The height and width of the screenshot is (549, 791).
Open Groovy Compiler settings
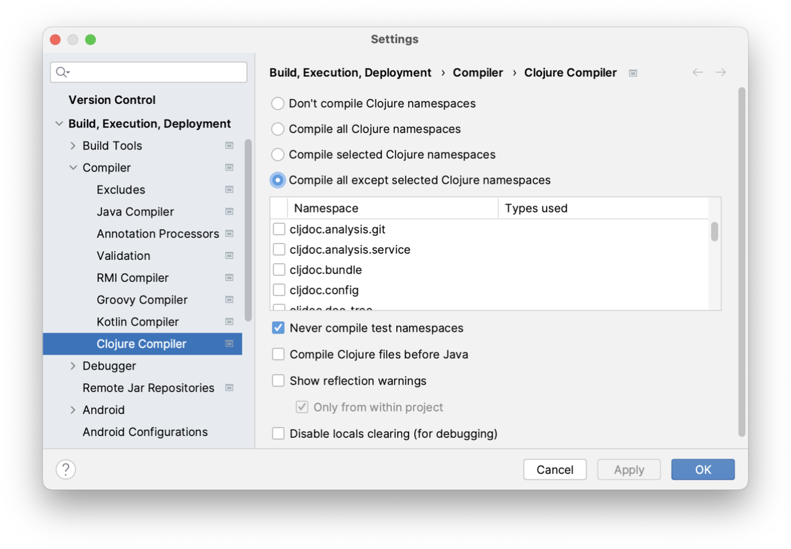142,300
